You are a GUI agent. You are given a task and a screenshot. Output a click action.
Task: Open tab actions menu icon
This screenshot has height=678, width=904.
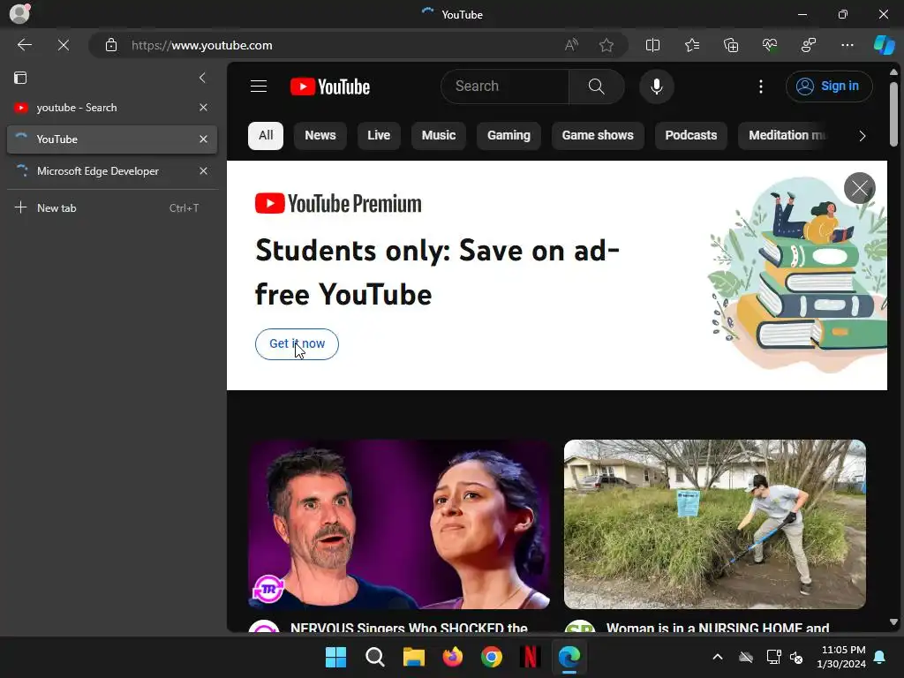click(x=20, y=78)
